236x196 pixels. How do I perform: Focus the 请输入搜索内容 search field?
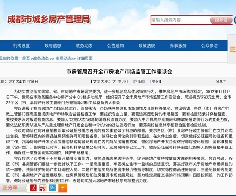click(181, 20)
